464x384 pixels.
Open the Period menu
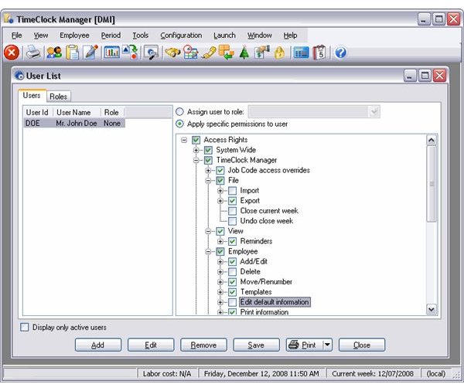111,36
